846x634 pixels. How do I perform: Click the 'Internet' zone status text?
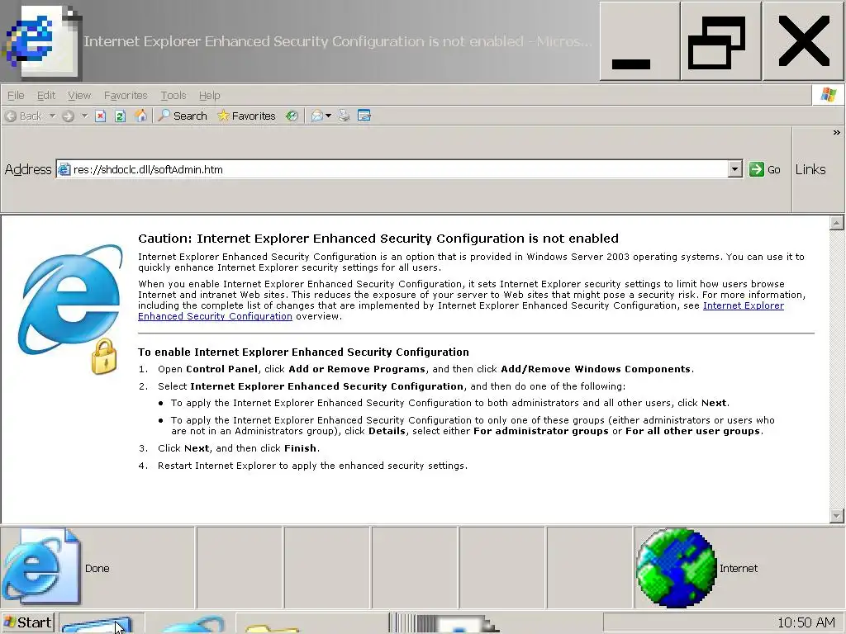[x=738, y=568]
